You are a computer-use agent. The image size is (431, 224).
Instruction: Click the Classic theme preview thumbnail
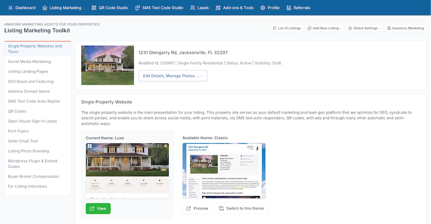coord(224,171)
